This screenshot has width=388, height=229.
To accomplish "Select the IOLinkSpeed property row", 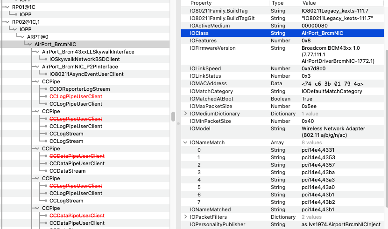I will (282, 68).
